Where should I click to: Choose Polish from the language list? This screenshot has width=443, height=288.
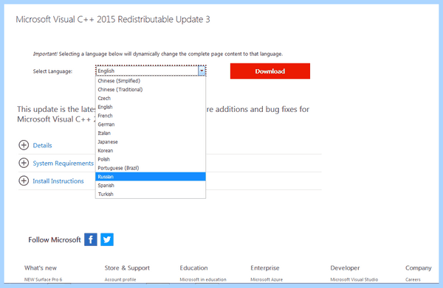151,160
